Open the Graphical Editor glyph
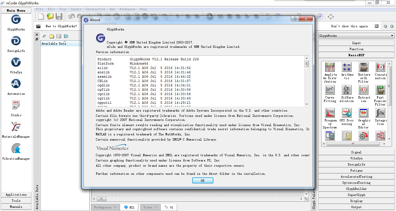 point(364,113)
